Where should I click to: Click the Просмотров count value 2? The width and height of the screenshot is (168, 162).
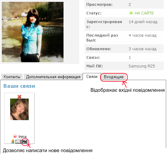point(130,5)
